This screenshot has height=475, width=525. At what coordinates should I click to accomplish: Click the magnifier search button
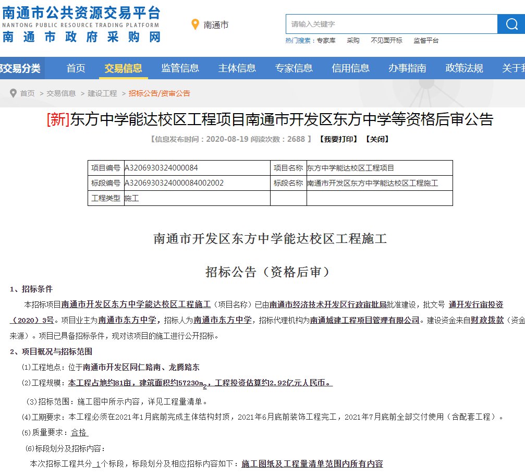click(510, 24)
